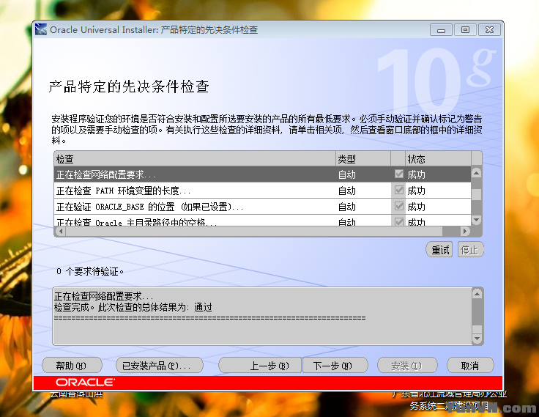Select the 正在检查 PATH 环境变量的长度 row
539x417 pixels.
(x=263, y=191)
